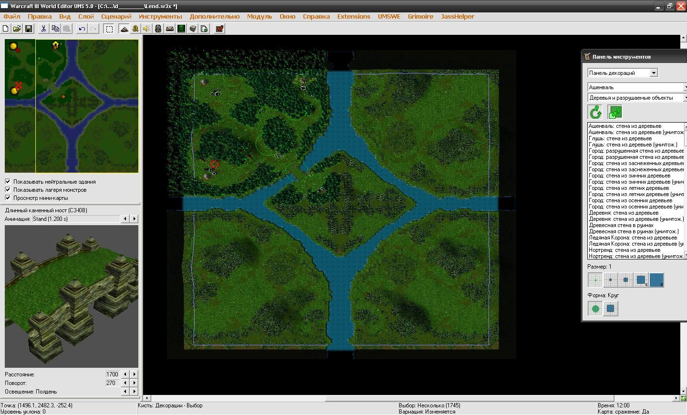Save the map using the floppy disk icon
Viewport: 687px width, 415px height.
click(29, 29)
